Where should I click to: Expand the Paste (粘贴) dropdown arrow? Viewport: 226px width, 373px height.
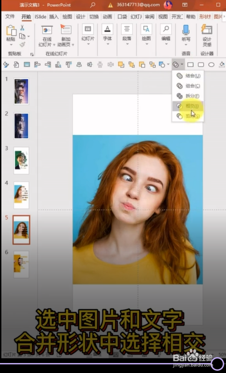tap(11, 45)
